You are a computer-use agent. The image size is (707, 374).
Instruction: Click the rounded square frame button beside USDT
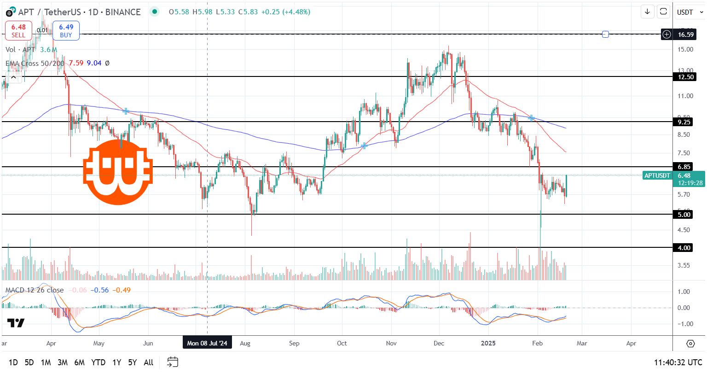click(663, 12)
